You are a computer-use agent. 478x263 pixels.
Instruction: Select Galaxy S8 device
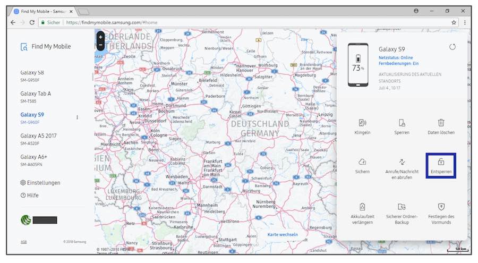tap(32, 75)
